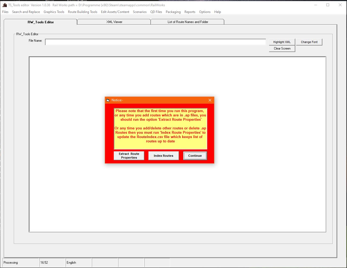This screenshot has width=347, height=268.
Task: Open List of Route Names and Folder tab
Action: pos(187,22)
